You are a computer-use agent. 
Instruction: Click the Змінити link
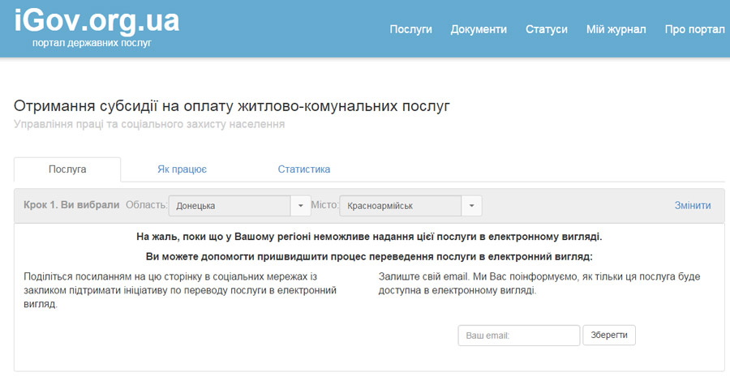click(x=692, y=206)
